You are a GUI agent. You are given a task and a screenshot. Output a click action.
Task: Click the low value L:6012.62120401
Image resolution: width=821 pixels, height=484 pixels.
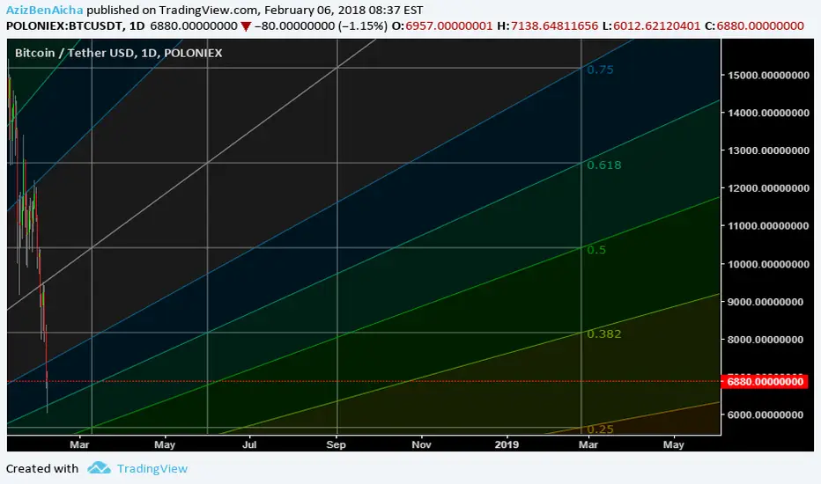coord(651,26)
